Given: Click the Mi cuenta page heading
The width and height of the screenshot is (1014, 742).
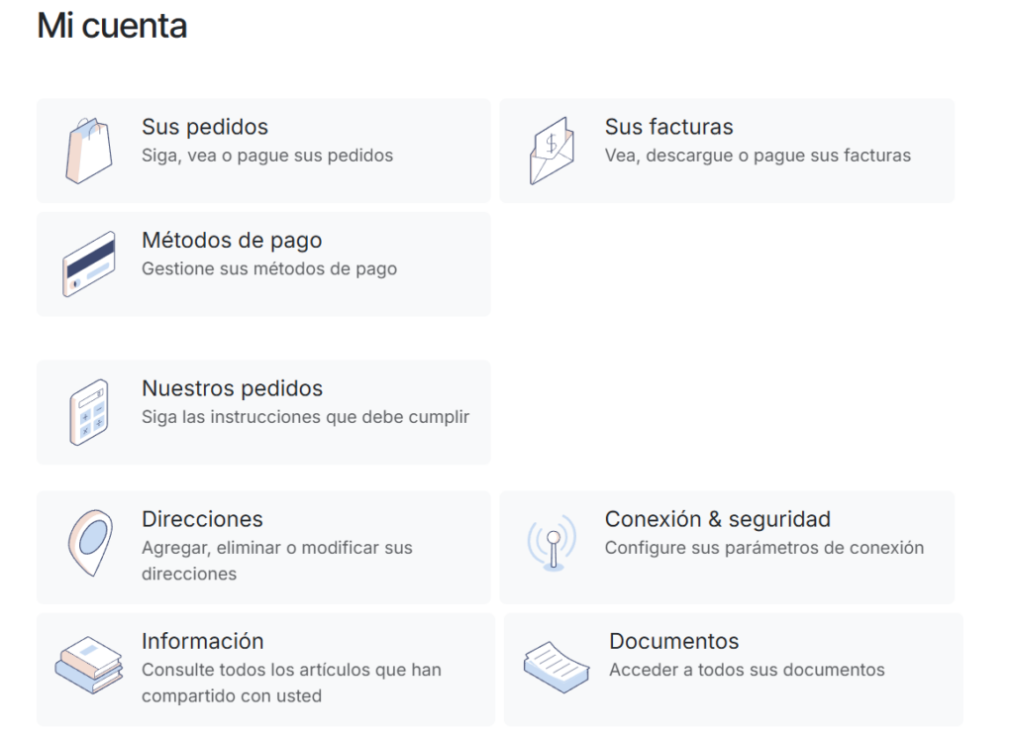Looking at the screenshot, I should [112, 26].
